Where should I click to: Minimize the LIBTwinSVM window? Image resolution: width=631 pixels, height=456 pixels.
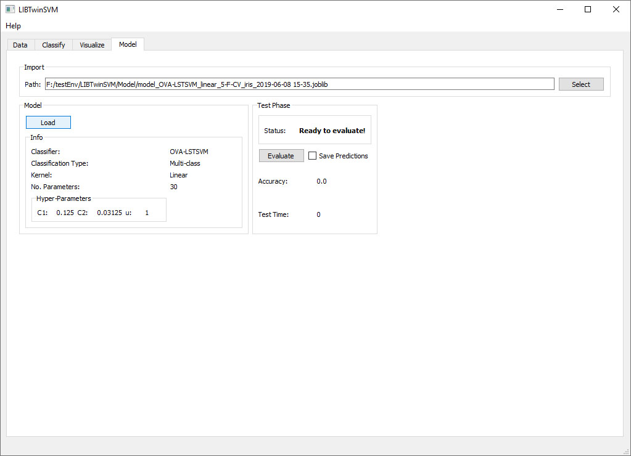[560, 9]
